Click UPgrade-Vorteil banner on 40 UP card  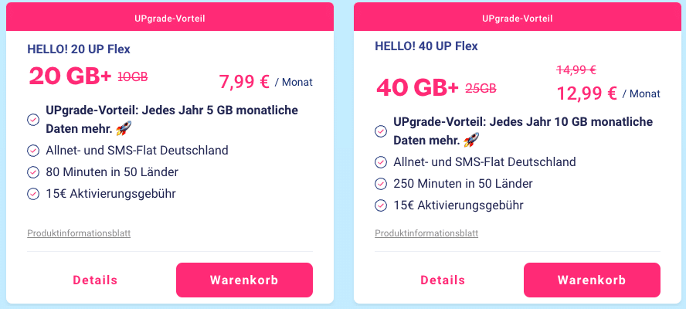coord(517,17)
